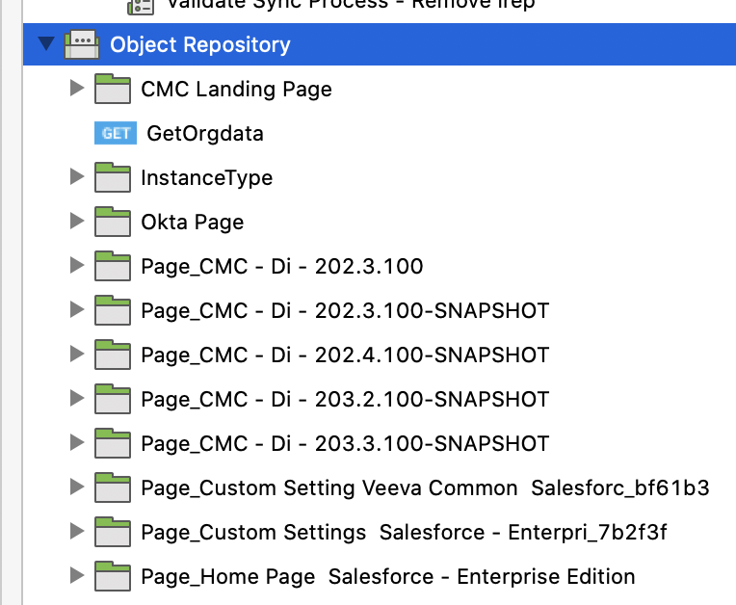Click the InstanceType folder icon

[113, 177]
